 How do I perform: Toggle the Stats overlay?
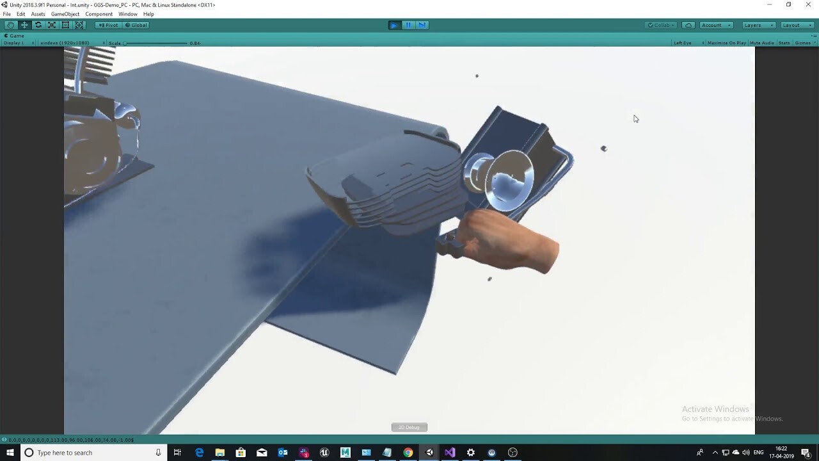[x=783, y=42]
